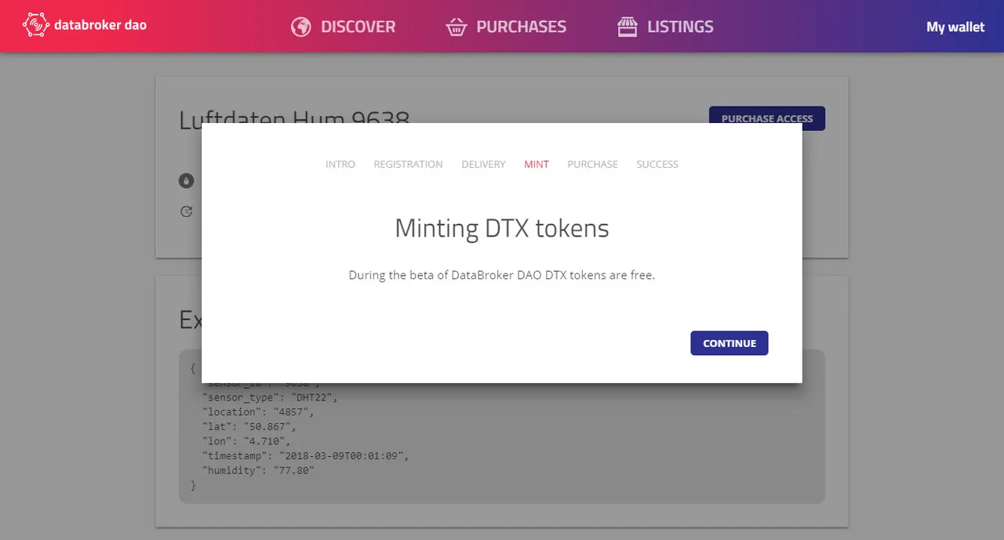Select the DELIVERY step tab
Viewport: 1004px width, 540px height.
[x=483, y=165]
